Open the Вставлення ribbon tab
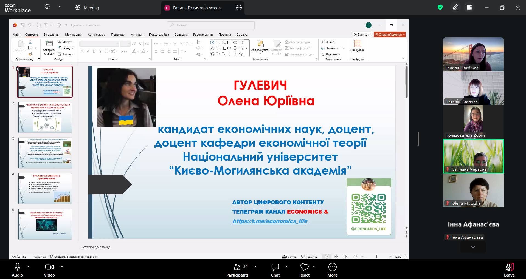Image resolution: width=526 pixels, height=279 pixels. (51, 35)
